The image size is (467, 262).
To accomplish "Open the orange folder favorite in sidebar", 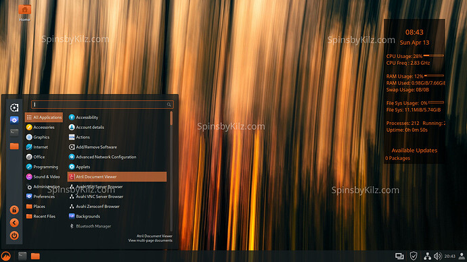I will [14, 146].
